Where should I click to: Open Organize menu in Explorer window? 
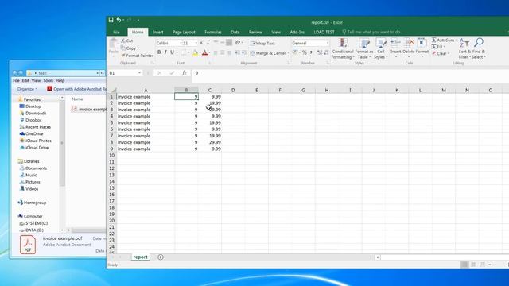26,89
